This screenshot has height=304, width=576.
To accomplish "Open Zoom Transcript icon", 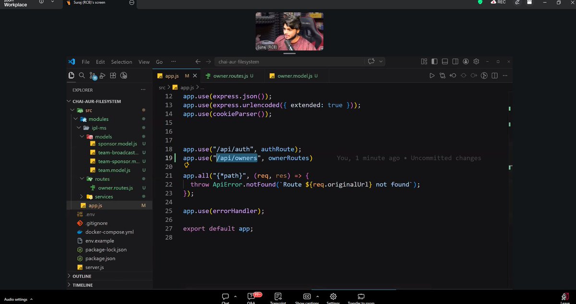I will tap(278, 297).
